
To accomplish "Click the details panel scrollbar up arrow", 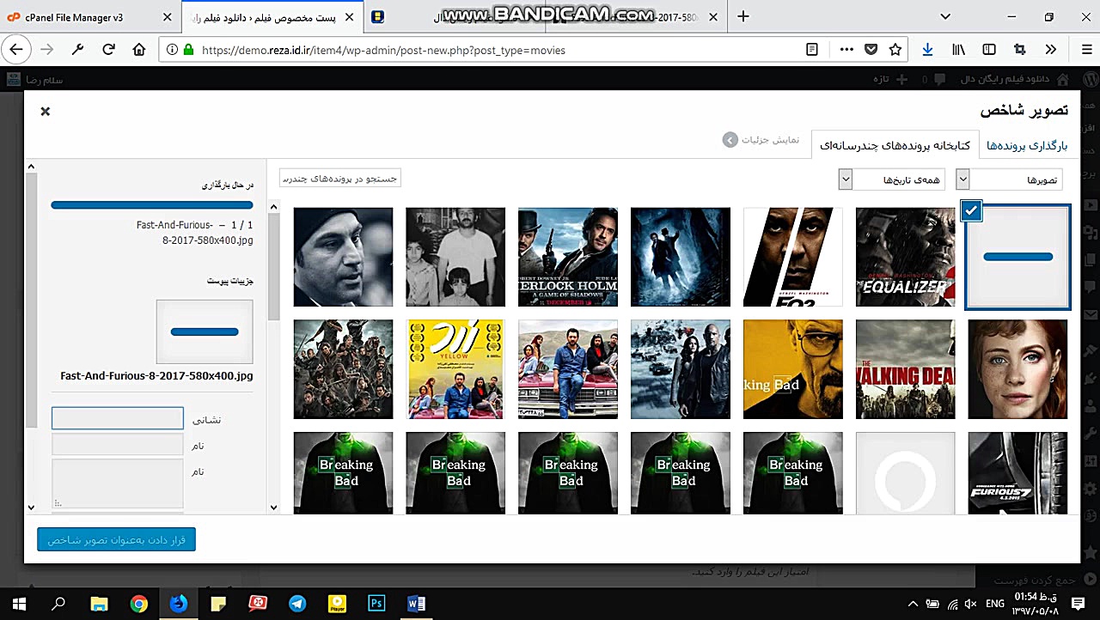I will (31, 167).
